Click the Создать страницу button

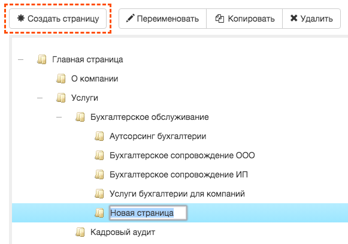click(x=58, y=19)
